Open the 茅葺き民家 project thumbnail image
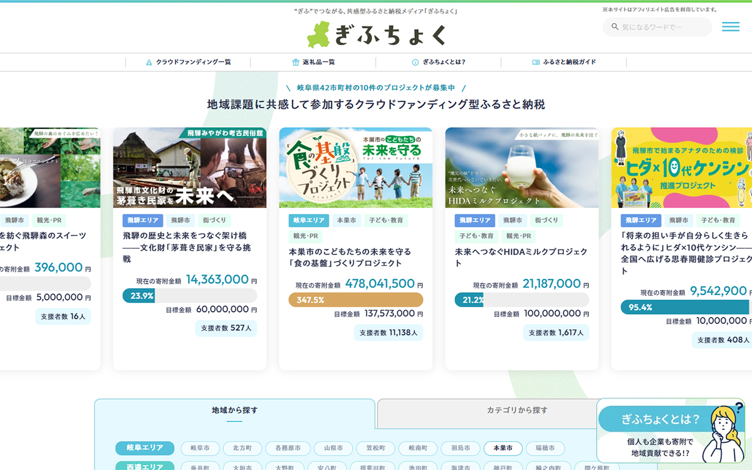This screenshot has width=752, height=470. [x=189, y=167]
